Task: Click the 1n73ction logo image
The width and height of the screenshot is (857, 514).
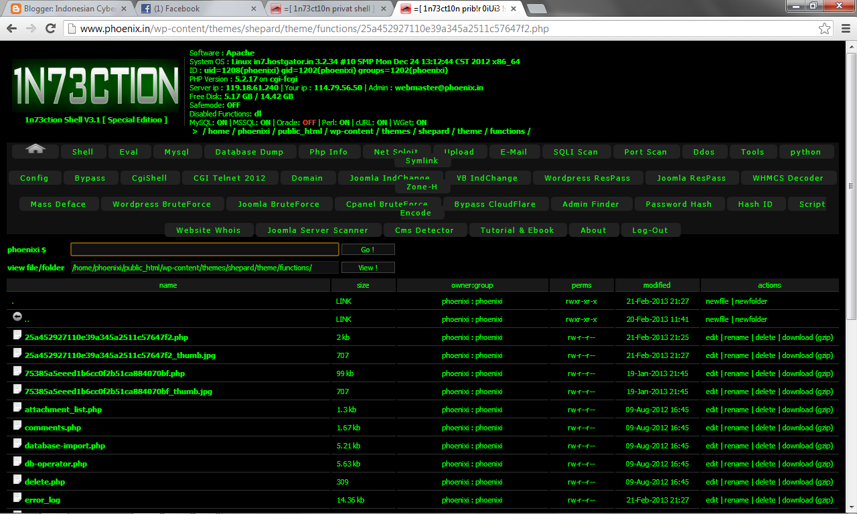Action: click(96, 85)
